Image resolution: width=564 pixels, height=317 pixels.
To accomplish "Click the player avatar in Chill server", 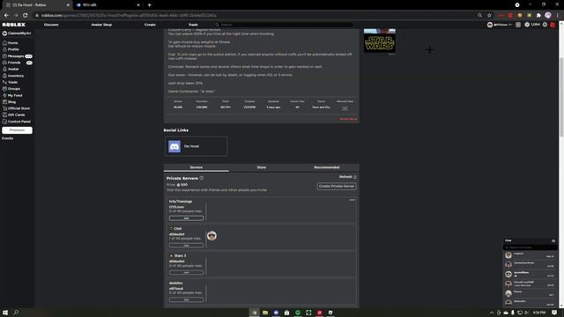I will (211, 236).
